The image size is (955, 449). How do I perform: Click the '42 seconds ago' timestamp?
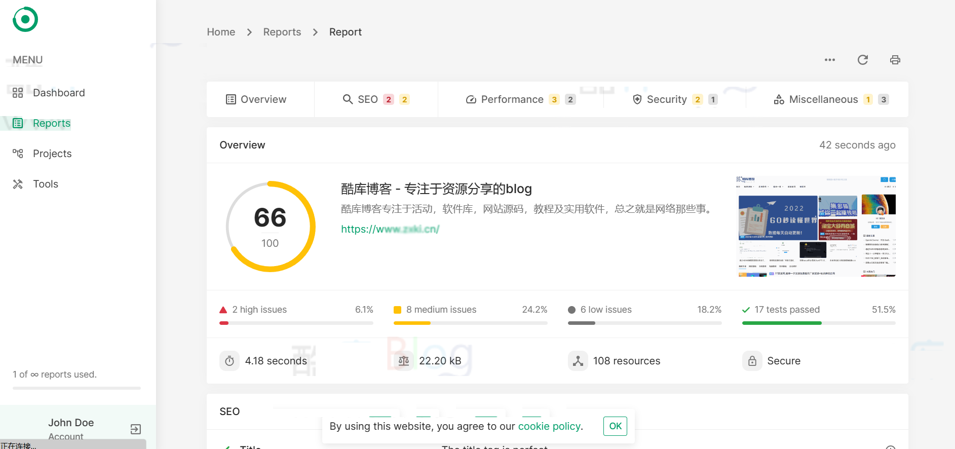[857, 145]
